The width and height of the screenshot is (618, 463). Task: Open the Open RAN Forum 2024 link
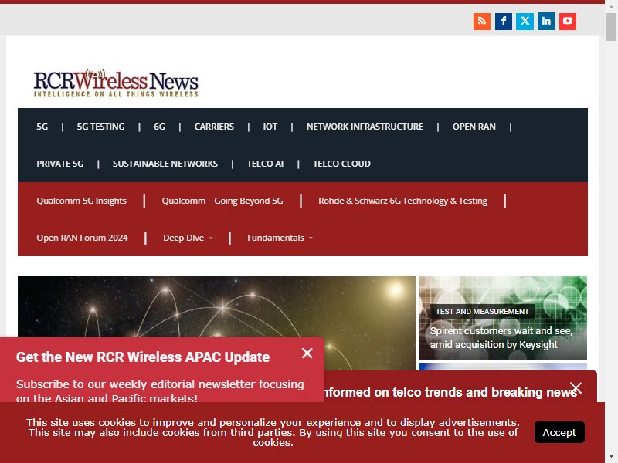pos(82,238)
